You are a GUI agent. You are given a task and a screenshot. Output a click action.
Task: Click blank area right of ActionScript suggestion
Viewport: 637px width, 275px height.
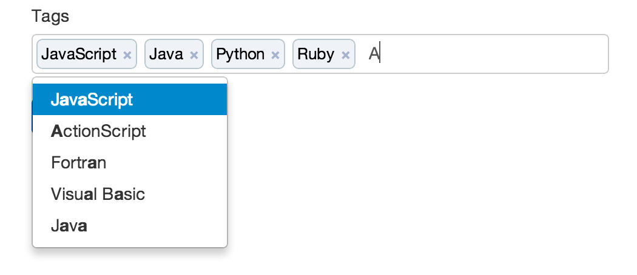[188, 131]
